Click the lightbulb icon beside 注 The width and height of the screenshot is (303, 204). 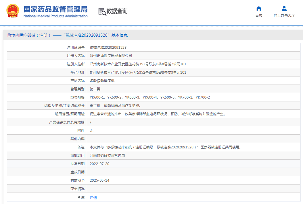tap(79, 197)
